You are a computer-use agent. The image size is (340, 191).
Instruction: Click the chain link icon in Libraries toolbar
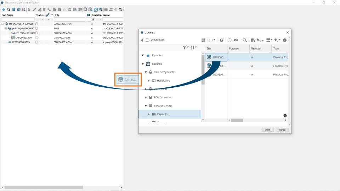pos(236,40)
